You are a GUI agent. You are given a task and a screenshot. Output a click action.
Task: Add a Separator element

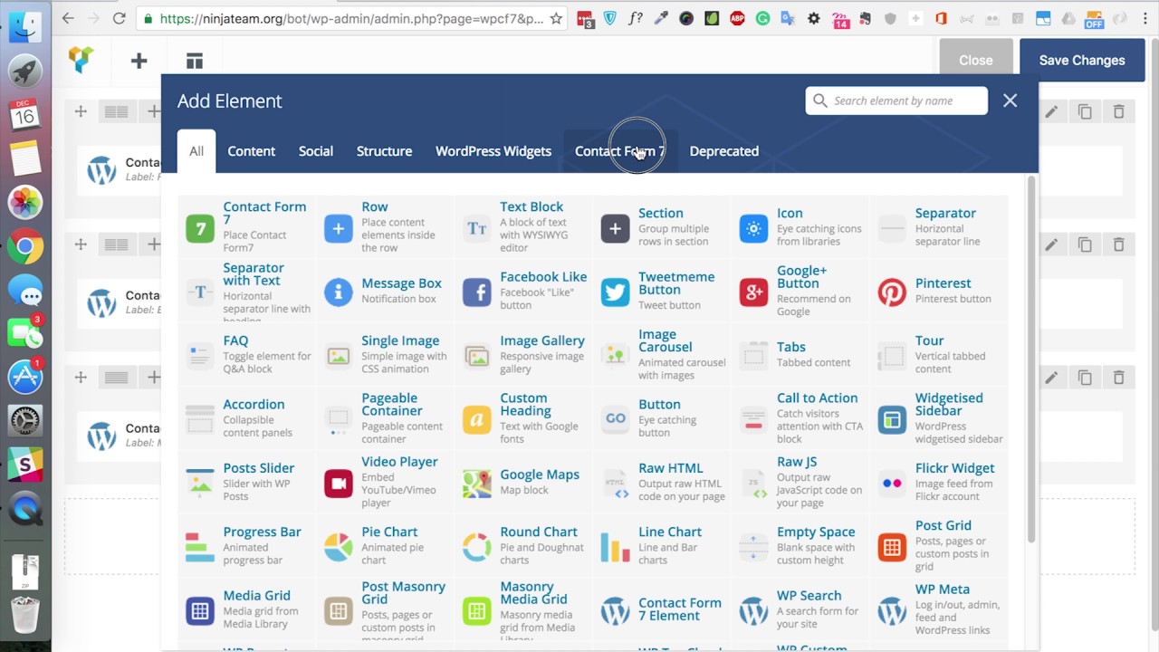(939, 227)
